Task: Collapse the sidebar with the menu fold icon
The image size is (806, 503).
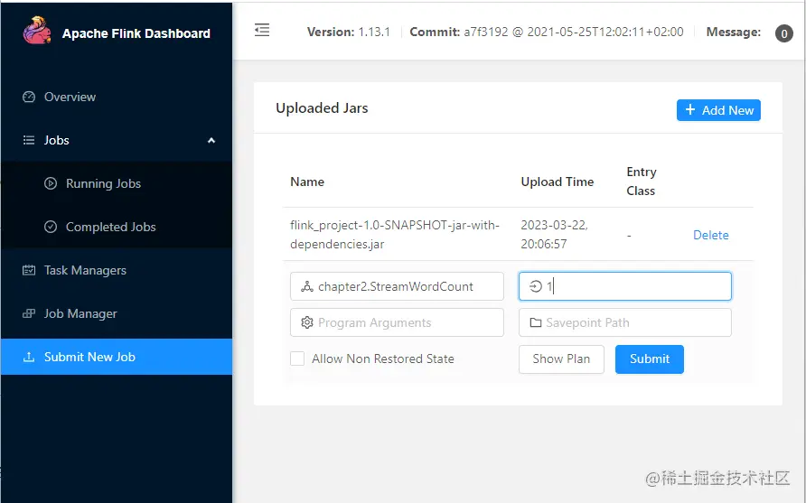Action: [x=262, y=31]
